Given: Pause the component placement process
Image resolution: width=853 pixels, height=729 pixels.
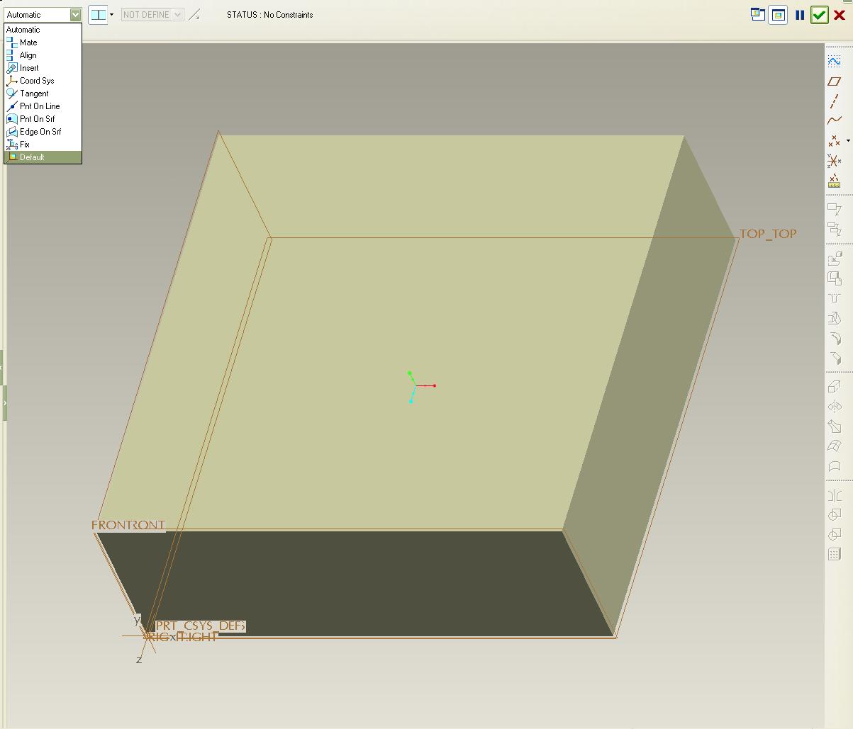Looking at the screenshot, I should pyautogui.click(x=798, y=14).
